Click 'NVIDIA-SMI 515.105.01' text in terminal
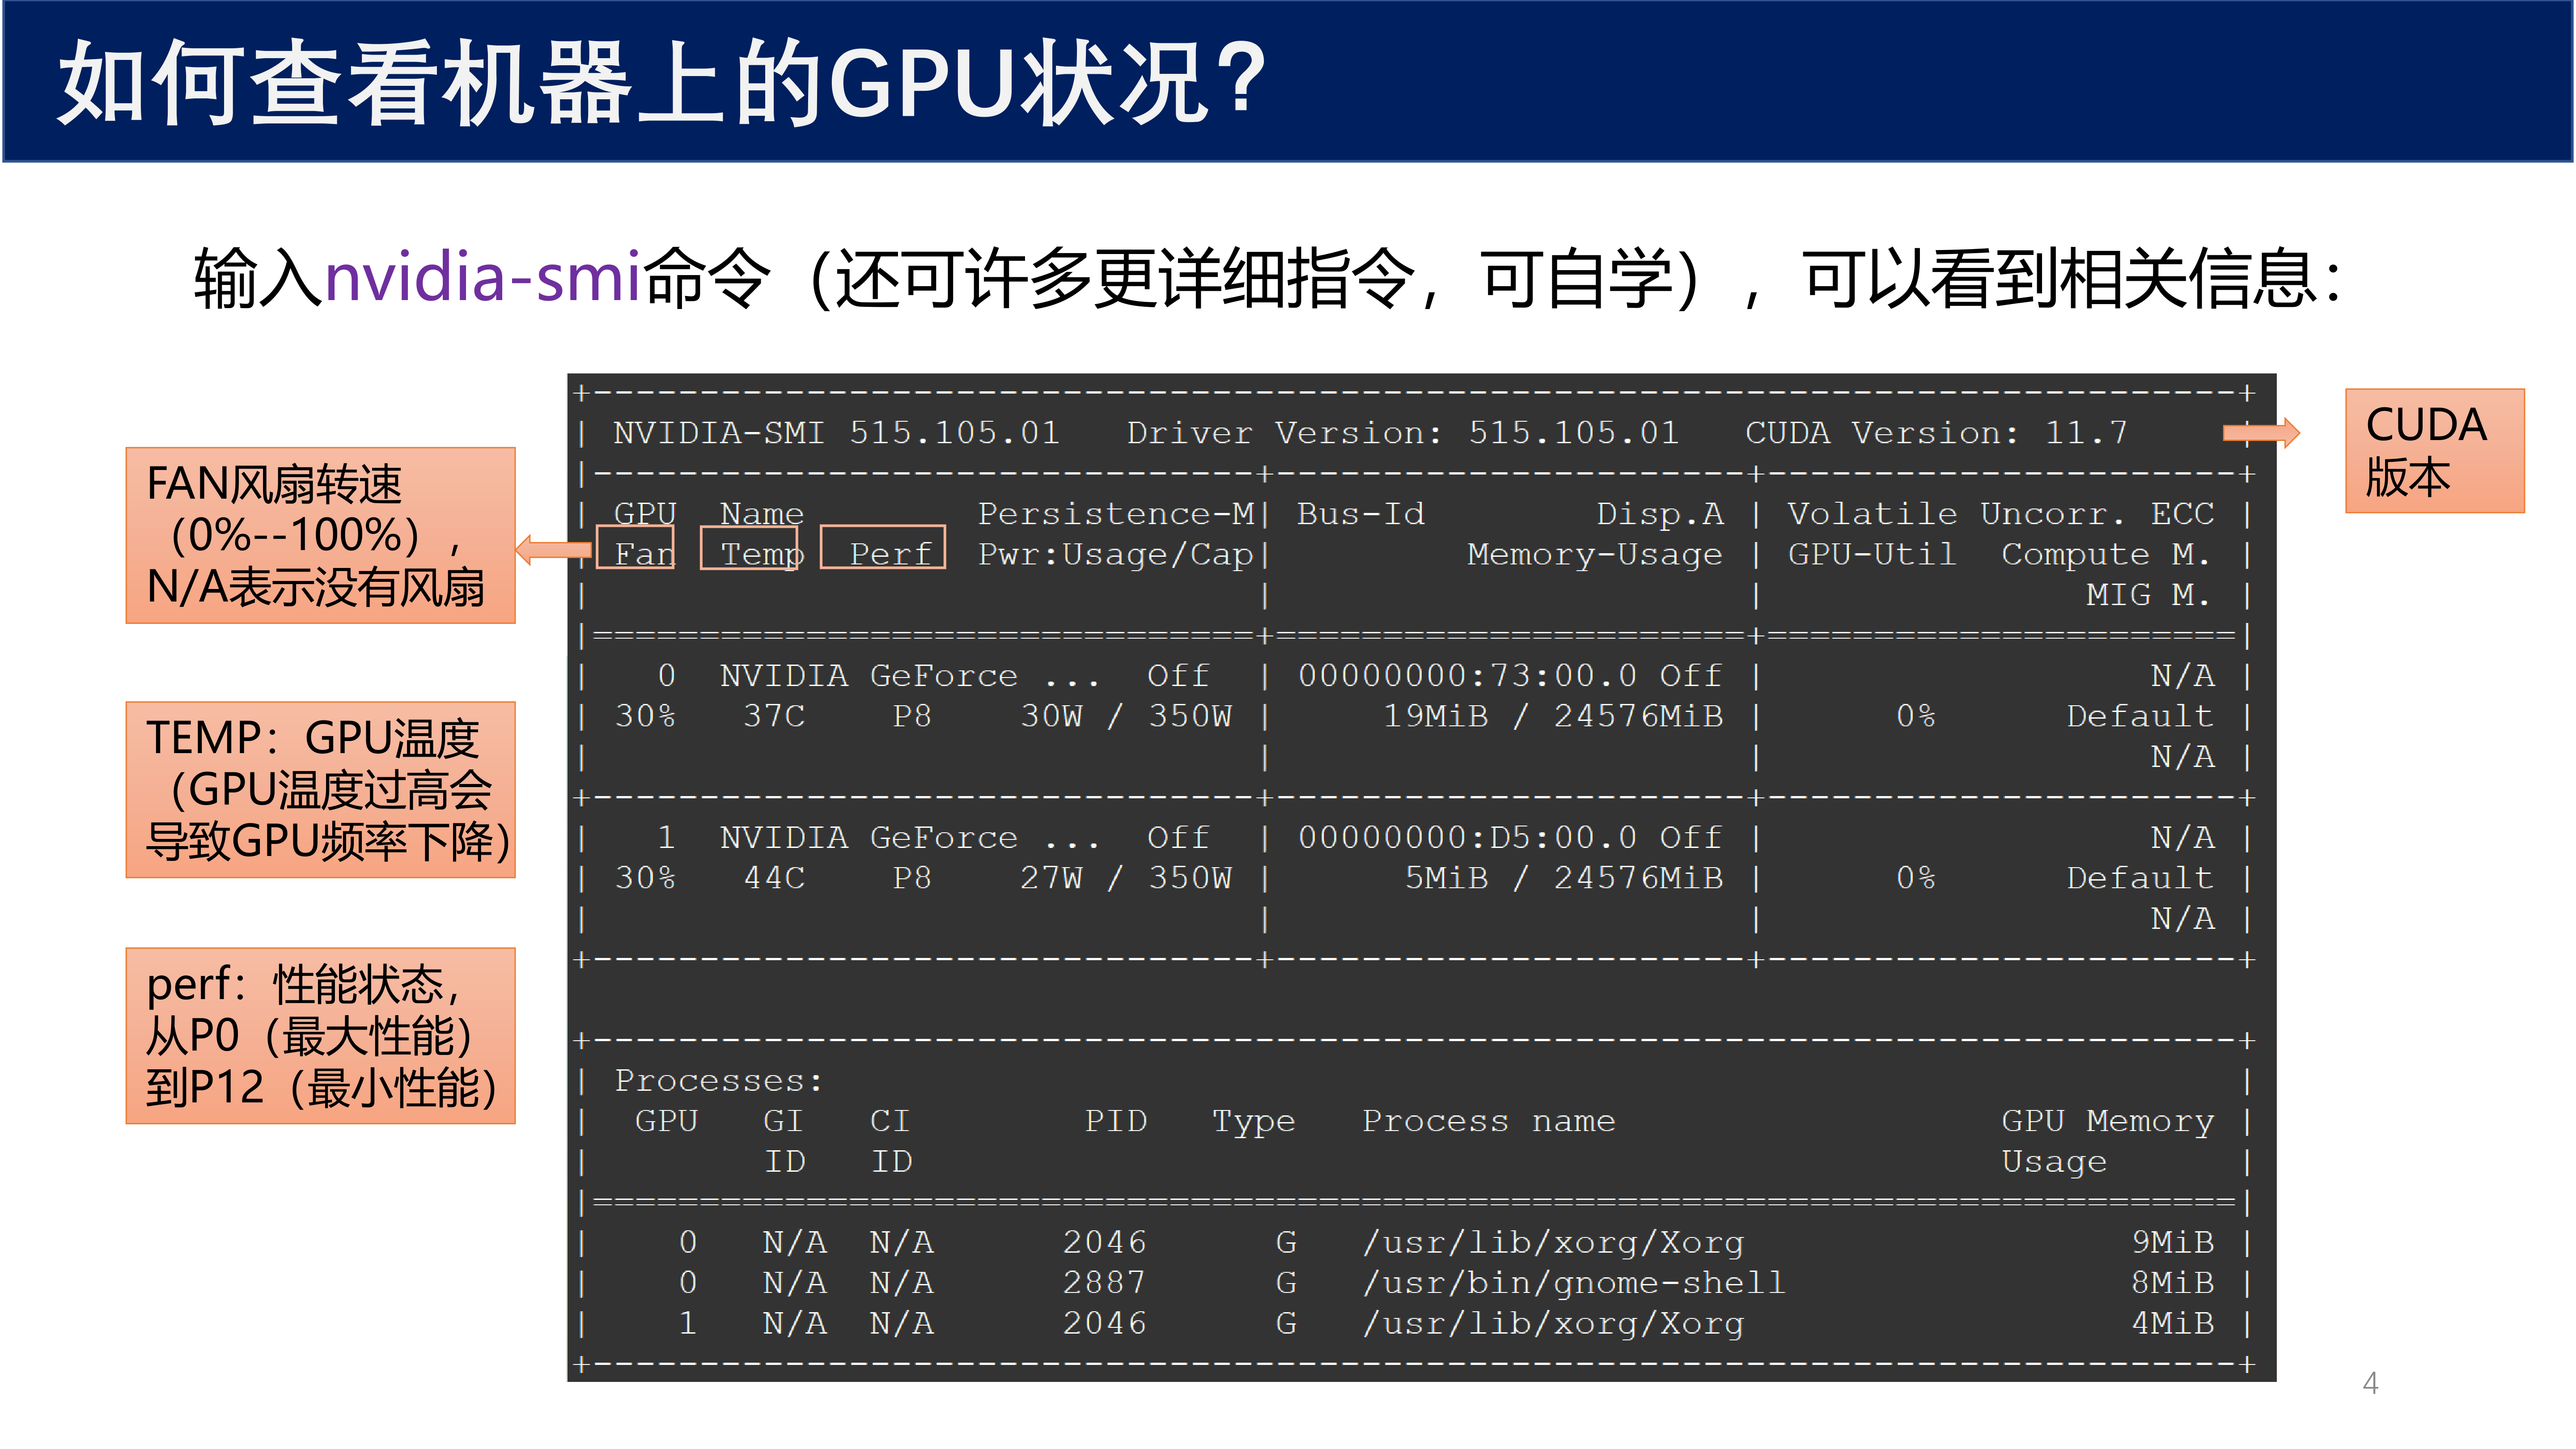The image size is (2576, 1449). (836, 433)
